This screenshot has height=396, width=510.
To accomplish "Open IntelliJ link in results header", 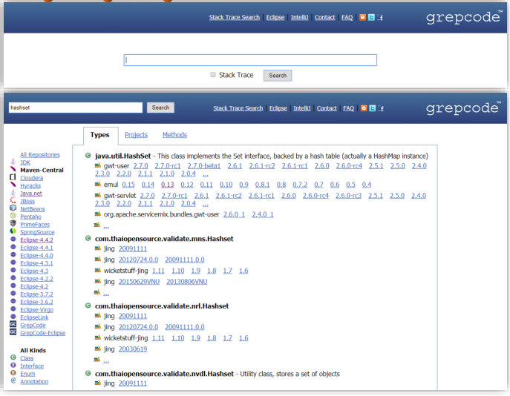I will (302, 108).
